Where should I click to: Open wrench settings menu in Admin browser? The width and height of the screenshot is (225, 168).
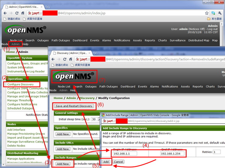click(220, 13)
